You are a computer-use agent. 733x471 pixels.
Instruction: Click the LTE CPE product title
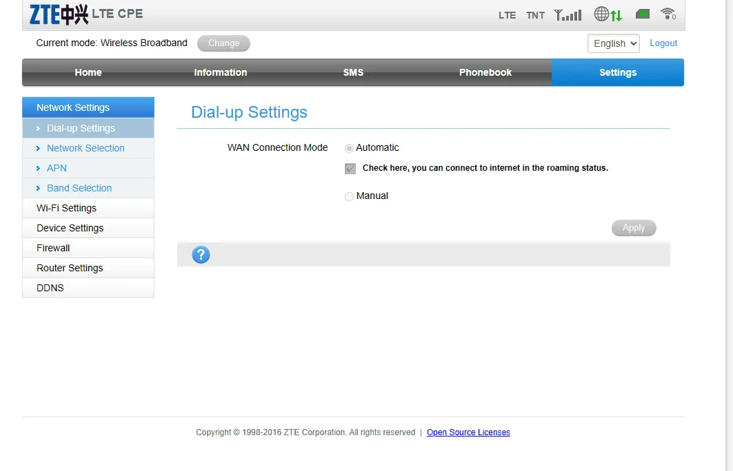117,14
